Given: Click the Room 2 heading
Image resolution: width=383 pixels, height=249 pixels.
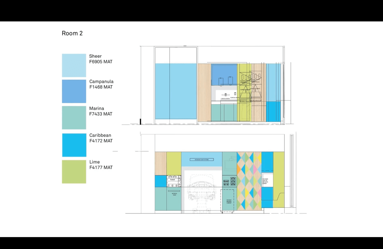Looking at the screenshot, I should [x=72, y=33].
